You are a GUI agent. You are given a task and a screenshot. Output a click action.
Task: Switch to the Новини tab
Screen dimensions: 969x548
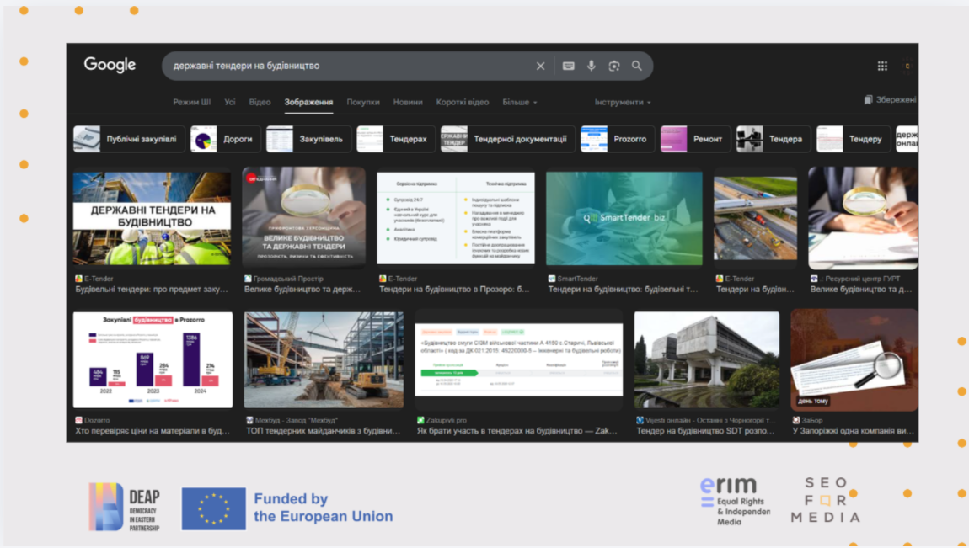pyautogui.click(x=408, y=102)
